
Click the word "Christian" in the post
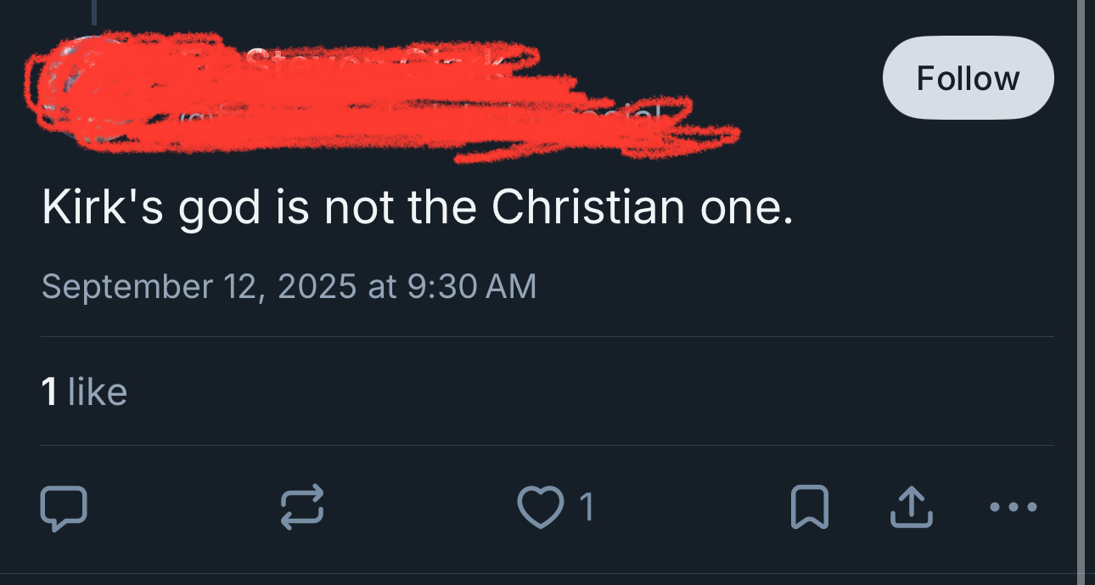588,208
